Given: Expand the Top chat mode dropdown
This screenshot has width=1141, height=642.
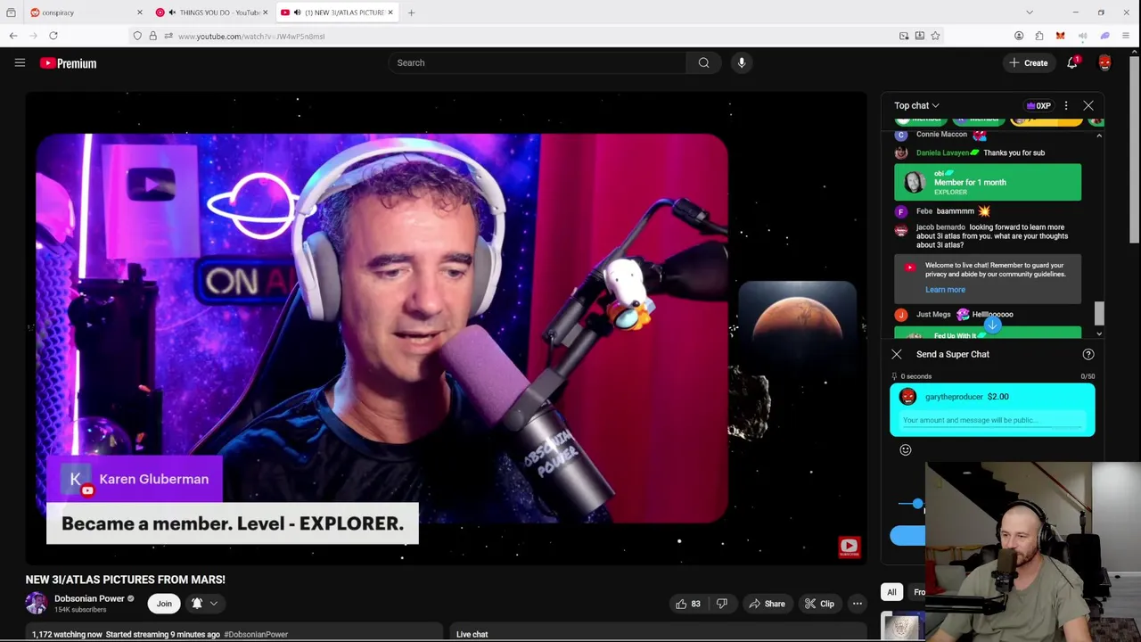Looking at the screenshot, I should pyautogui.click(x=916, y=105).
